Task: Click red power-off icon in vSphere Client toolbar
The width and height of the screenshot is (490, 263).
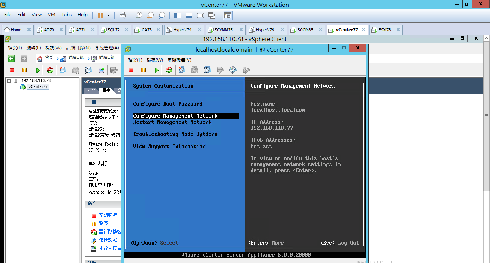Action: tap(12, 70)
